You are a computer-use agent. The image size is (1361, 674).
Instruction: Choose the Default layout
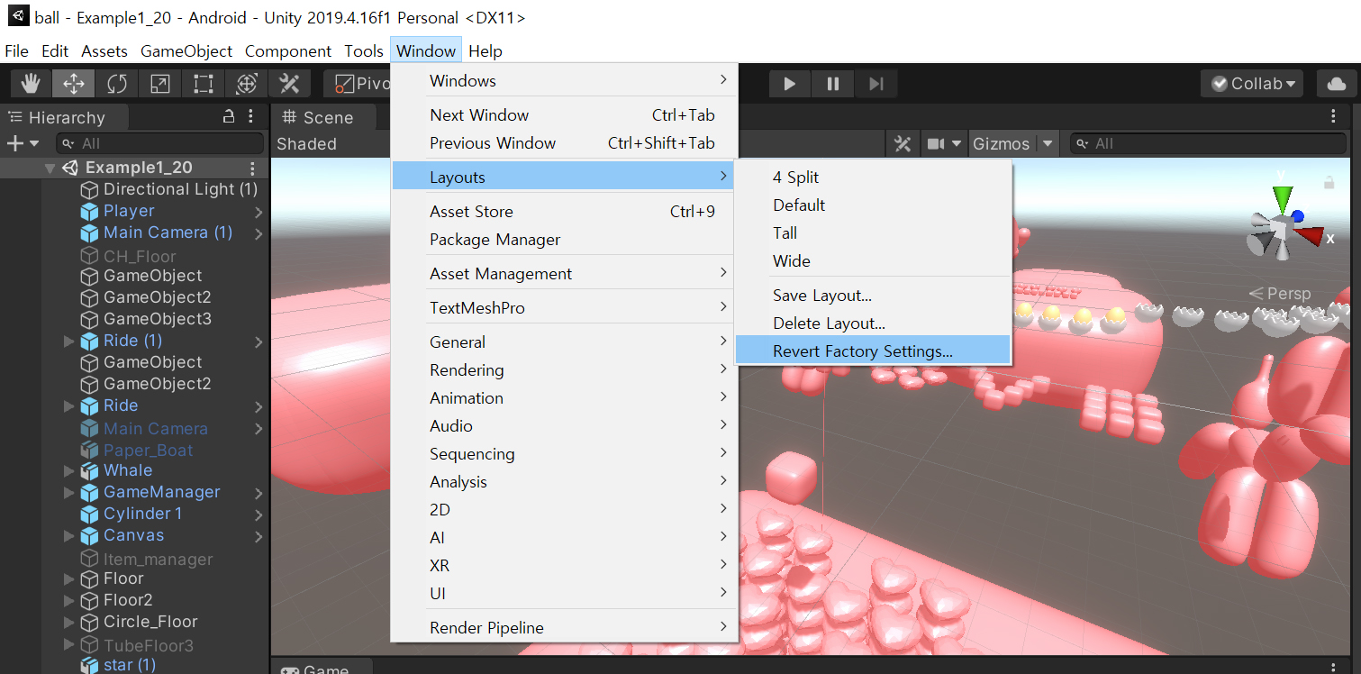873,205
